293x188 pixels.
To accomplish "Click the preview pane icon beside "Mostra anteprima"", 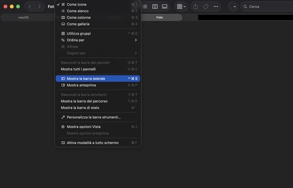I will [63, 85].
